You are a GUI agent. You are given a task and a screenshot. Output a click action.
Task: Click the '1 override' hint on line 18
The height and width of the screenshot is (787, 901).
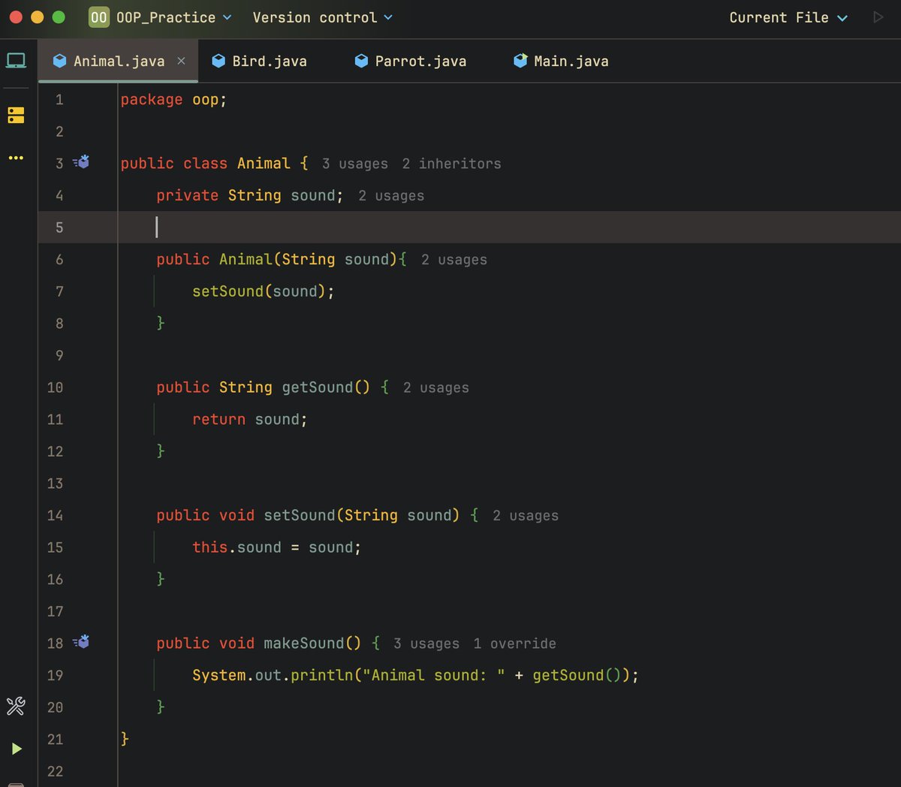point(515,644)
